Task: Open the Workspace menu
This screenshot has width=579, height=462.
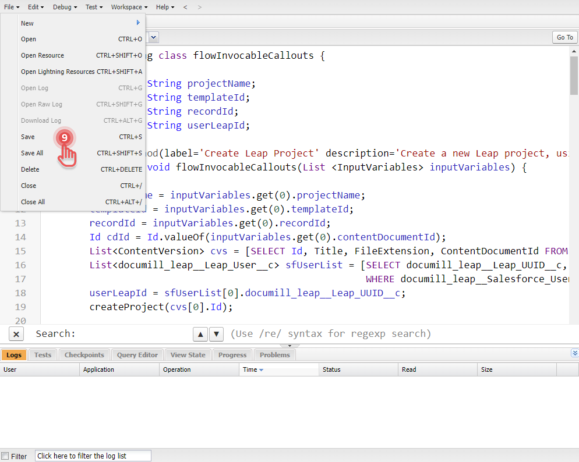Action: click(x=127, y=7)
